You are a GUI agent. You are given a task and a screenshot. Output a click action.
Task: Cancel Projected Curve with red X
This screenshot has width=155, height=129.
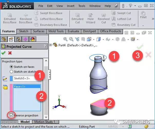point(10,53)
